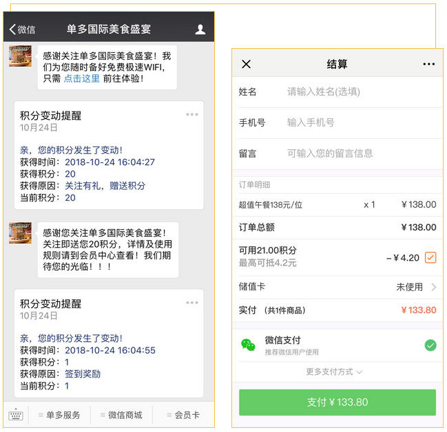Screen dimensions: 447x432
Task: Open the 储值卡 stored-value card chevron
Action: tap(433, 287)
